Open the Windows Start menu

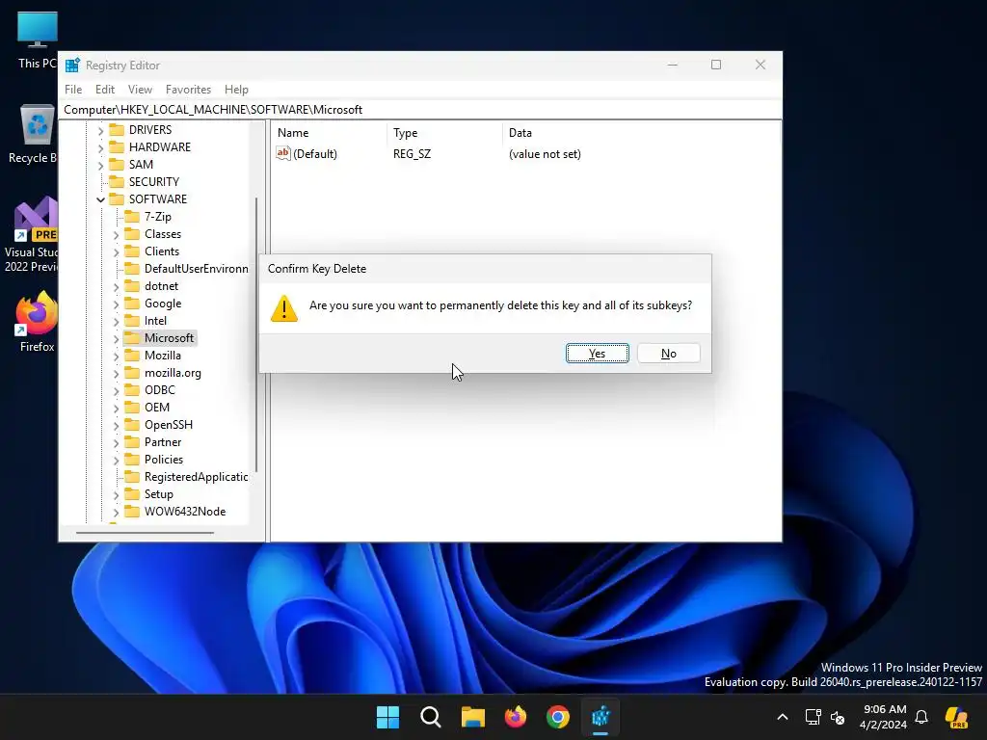point(387,717)
